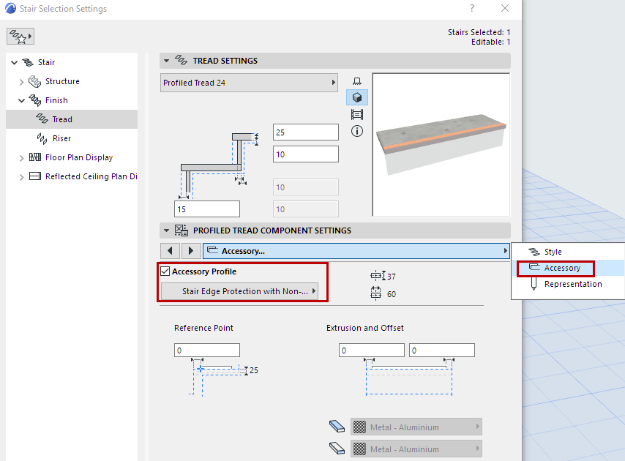This screenshot has width=625, height=461.
Task: Click the second Extrusion and Offset field
Action: [441, 351]
